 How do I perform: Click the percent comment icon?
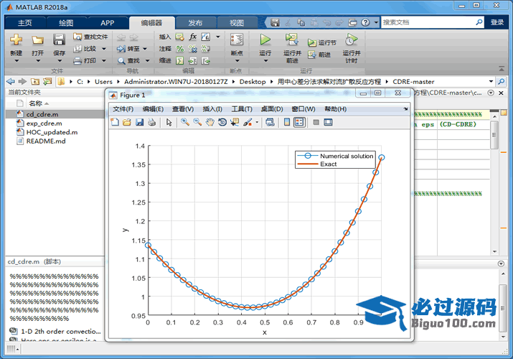pos(180,49)
